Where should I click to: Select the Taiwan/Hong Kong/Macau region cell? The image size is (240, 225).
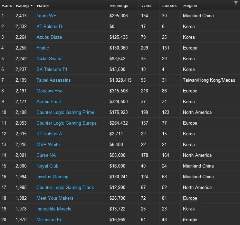click(209, 80)
